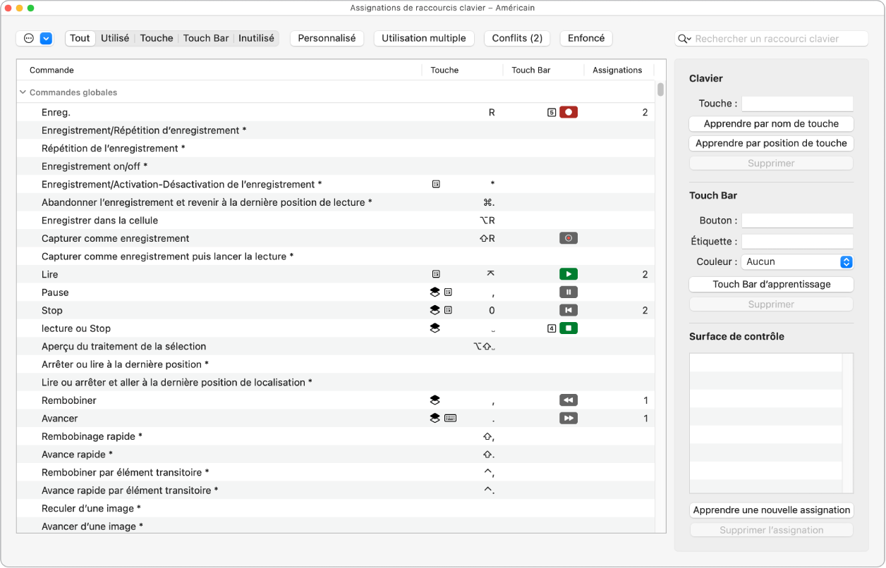Enable the Inutilisé filter
Image resolution: width=886 pixels, height=568 pixels.
(x=256, y=38)
